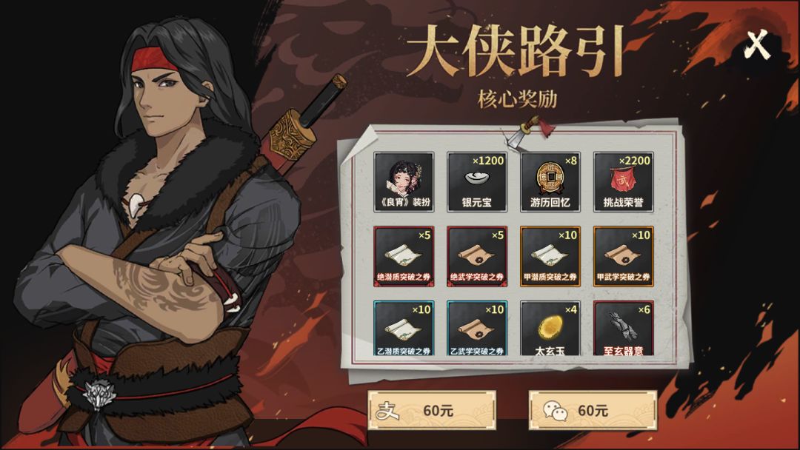The height and width of the screenshot is (450, 800).
Task: Close the 大侠路引 popup with X
Action: click(757, 44)
